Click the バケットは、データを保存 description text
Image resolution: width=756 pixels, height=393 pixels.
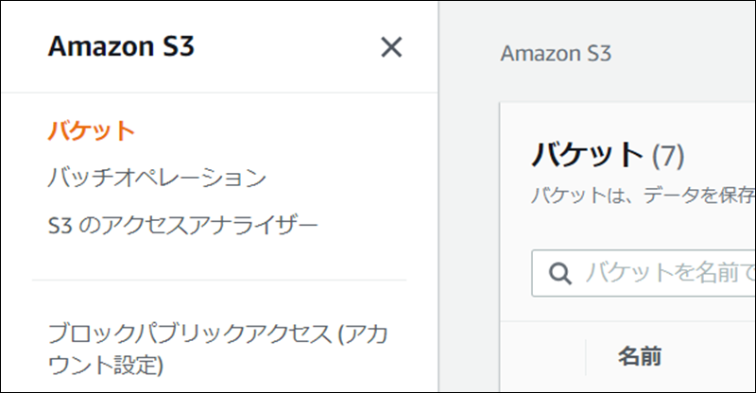[644, 196]
